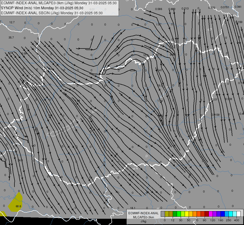This screenshot has width=244, height=225.
Task: Click the gray swatch in the legend
Action: (163, 214)
